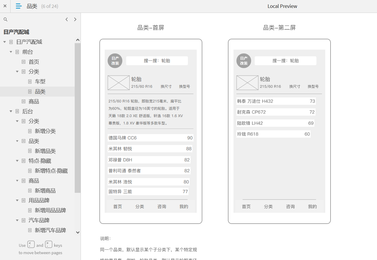377x260 pixels.
Task: Click 换尺寸 in 品类-首屏
Action: (x=166, y=87)
